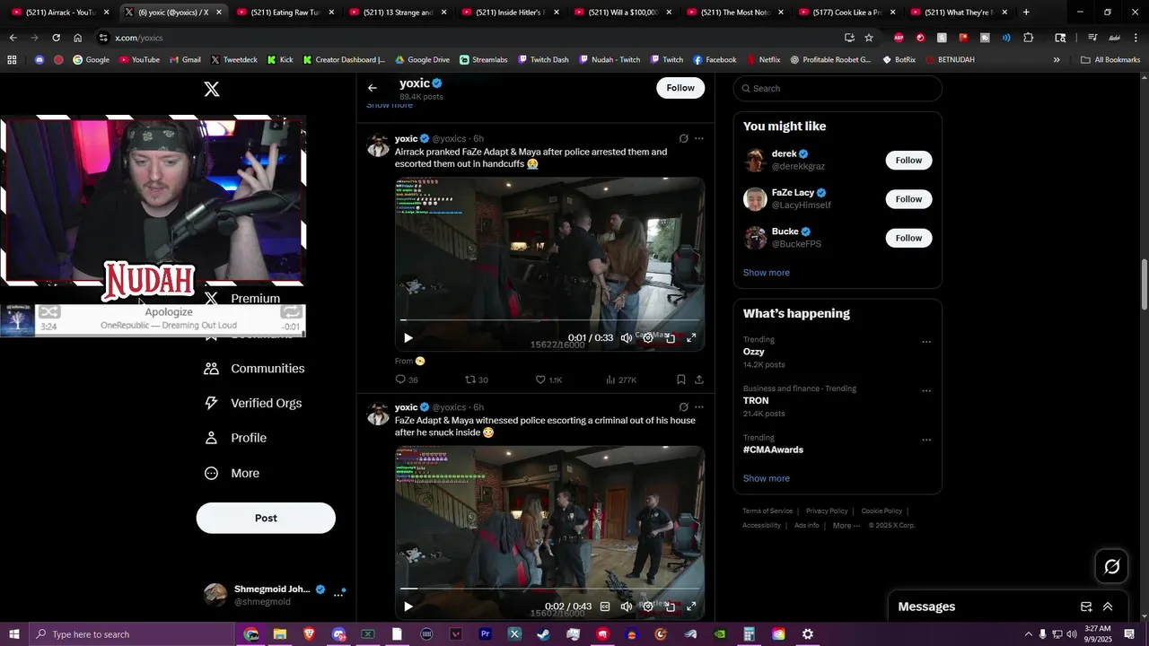Show more suggested accounts under You might like
Image resolution: width=1149 pixels, height=646 pixels.
766,273
